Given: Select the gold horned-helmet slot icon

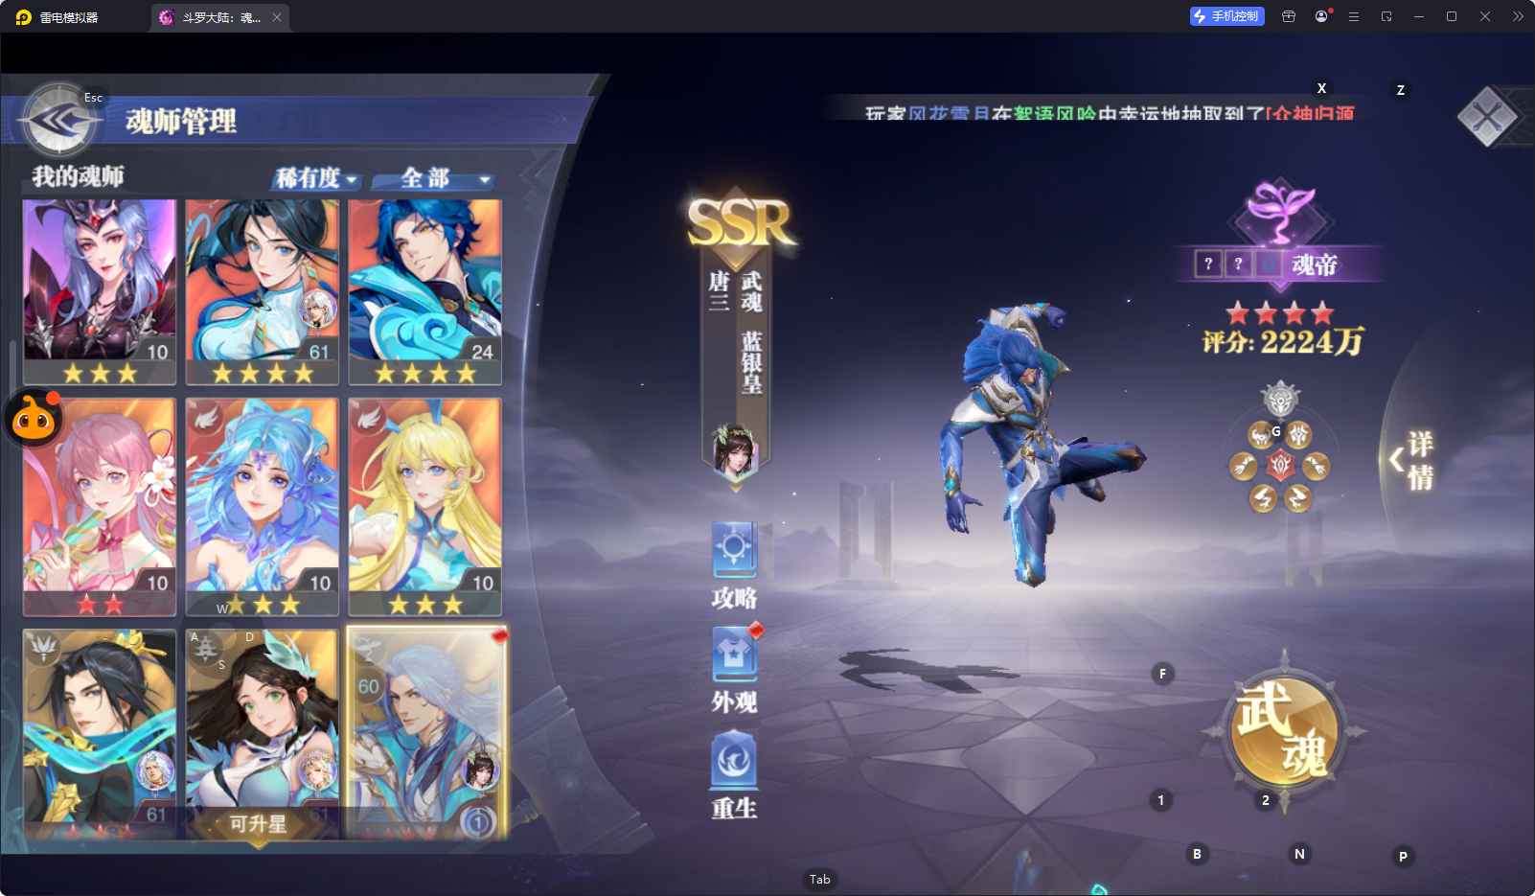Looking at the screenshot, I should pyautogui.click(x=1262, y=436).
